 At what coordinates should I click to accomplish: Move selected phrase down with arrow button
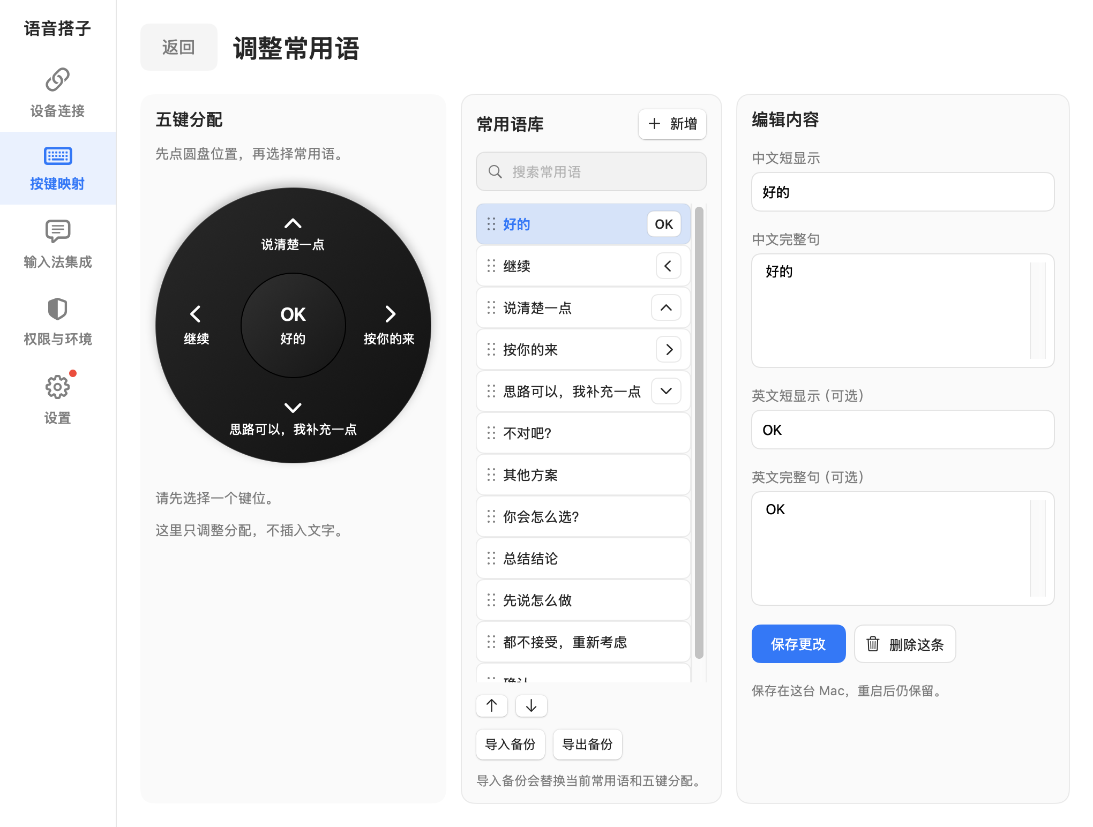(531, 705)
